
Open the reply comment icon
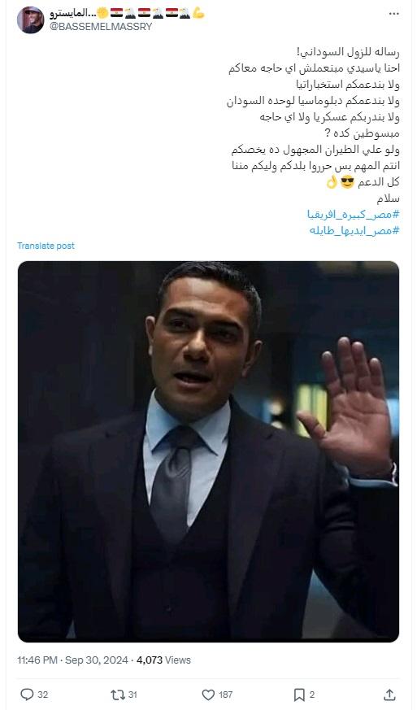pyautogui.click(x=27, y=695)
